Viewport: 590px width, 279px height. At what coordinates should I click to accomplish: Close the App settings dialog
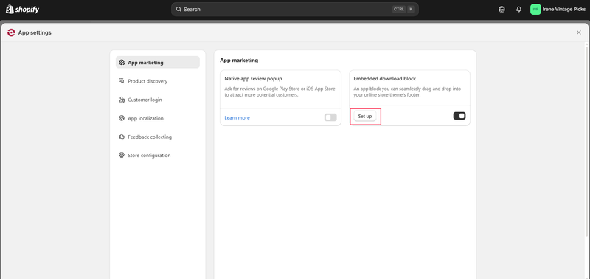(579, 32)
